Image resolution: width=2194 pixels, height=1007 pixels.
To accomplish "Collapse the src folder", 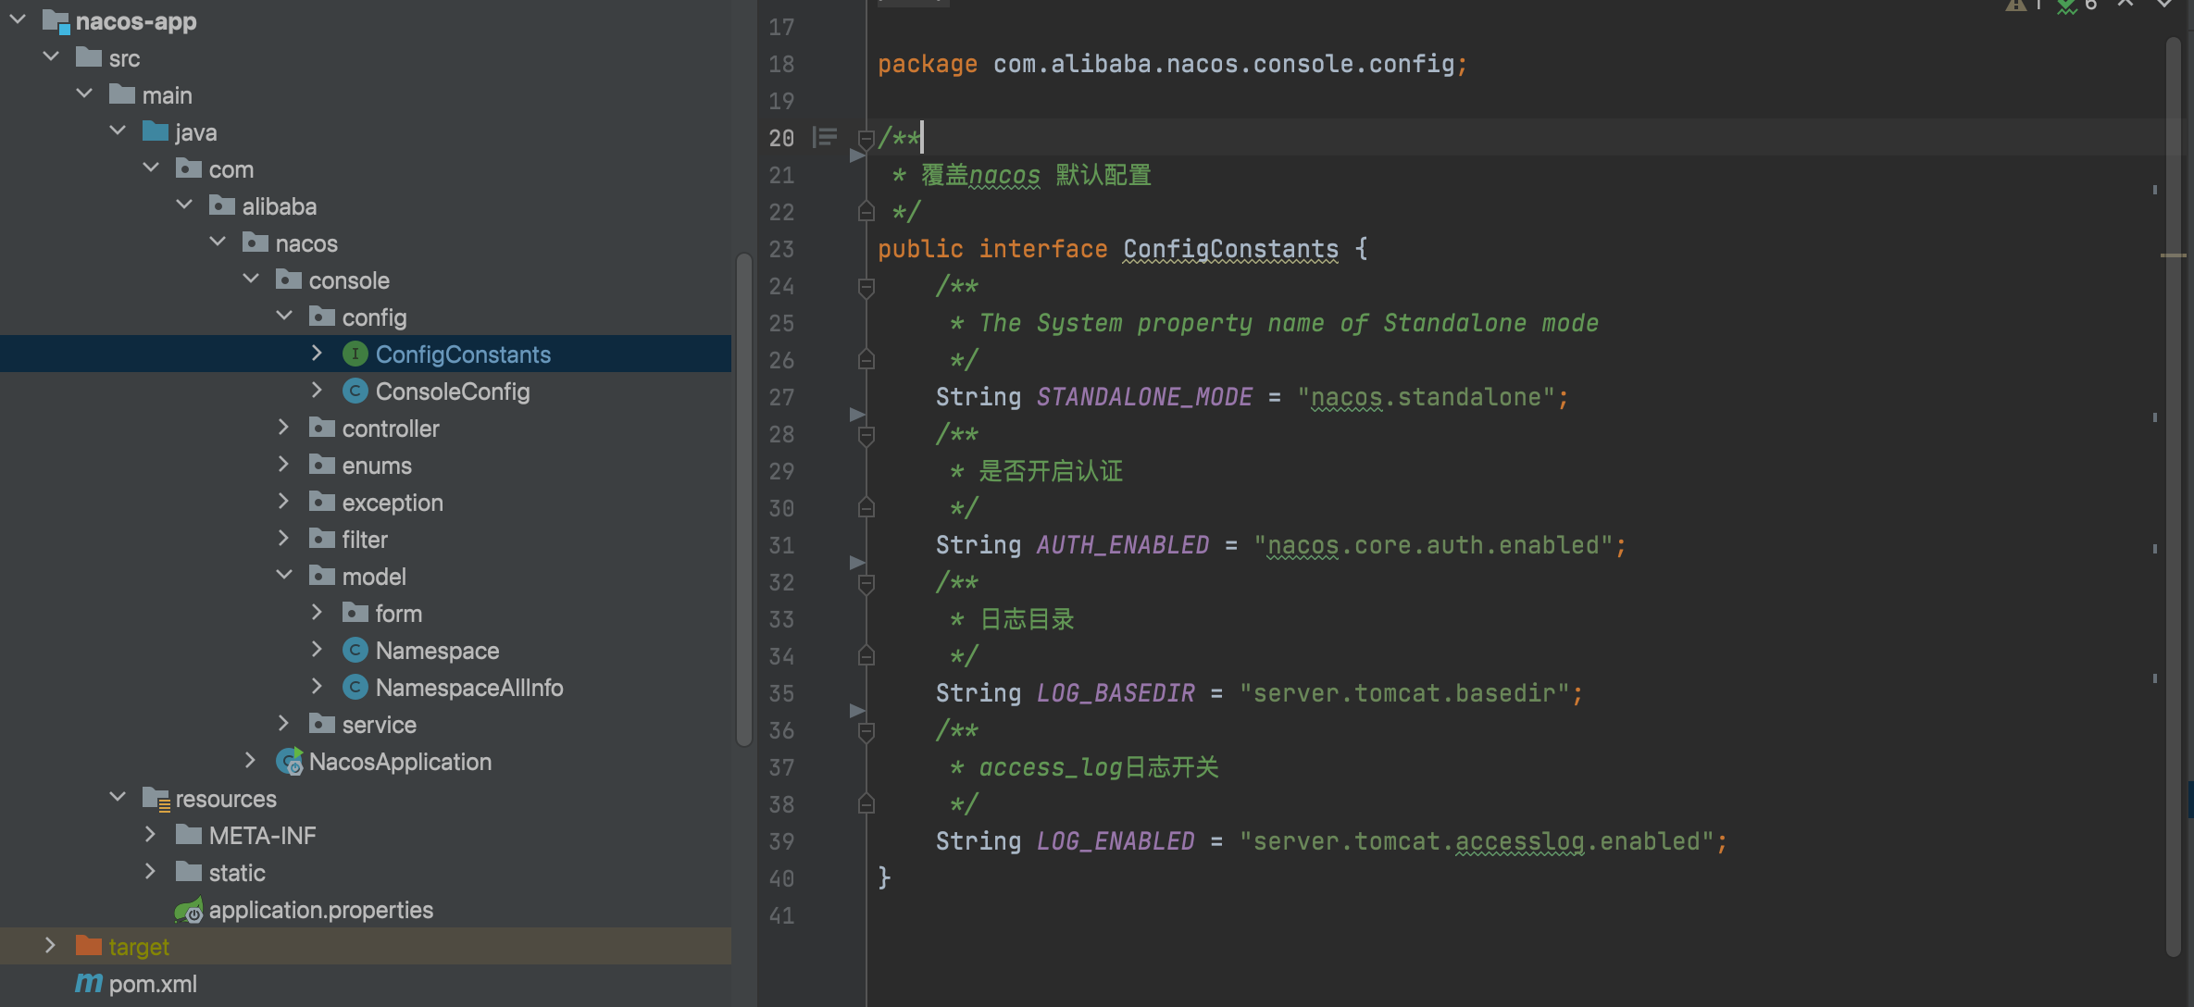I will click(51, 56).
